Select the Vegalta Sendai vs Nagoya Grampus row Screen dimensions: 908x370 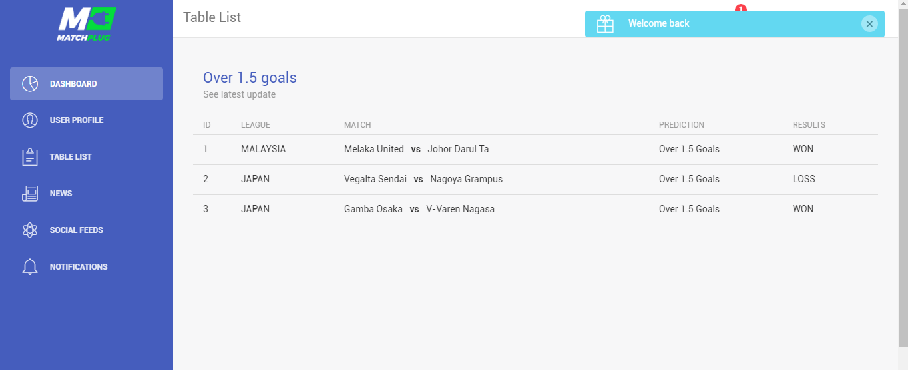point(535,180)
